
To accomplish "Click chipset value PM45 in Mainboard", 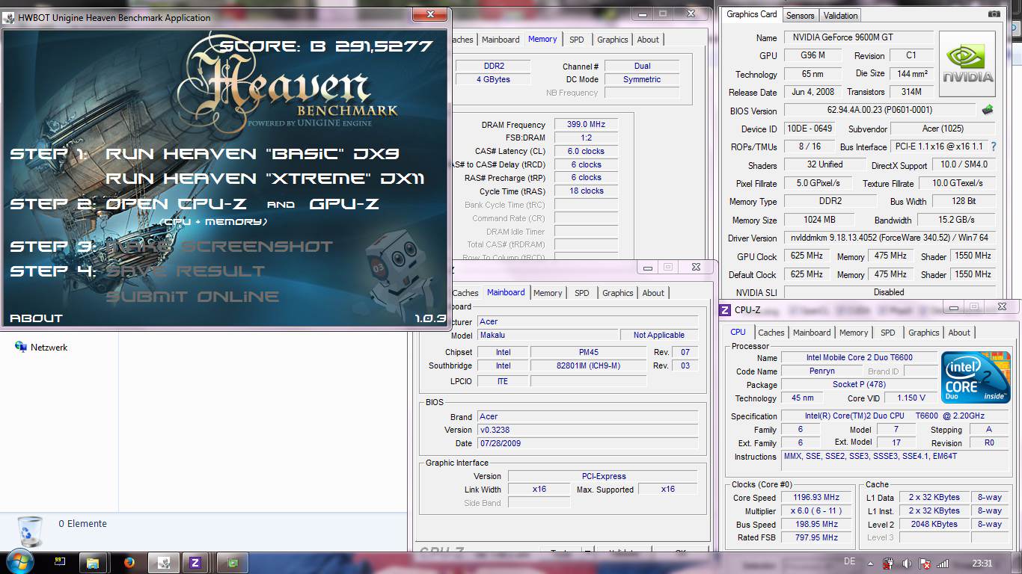I will (x=588, y=352).
